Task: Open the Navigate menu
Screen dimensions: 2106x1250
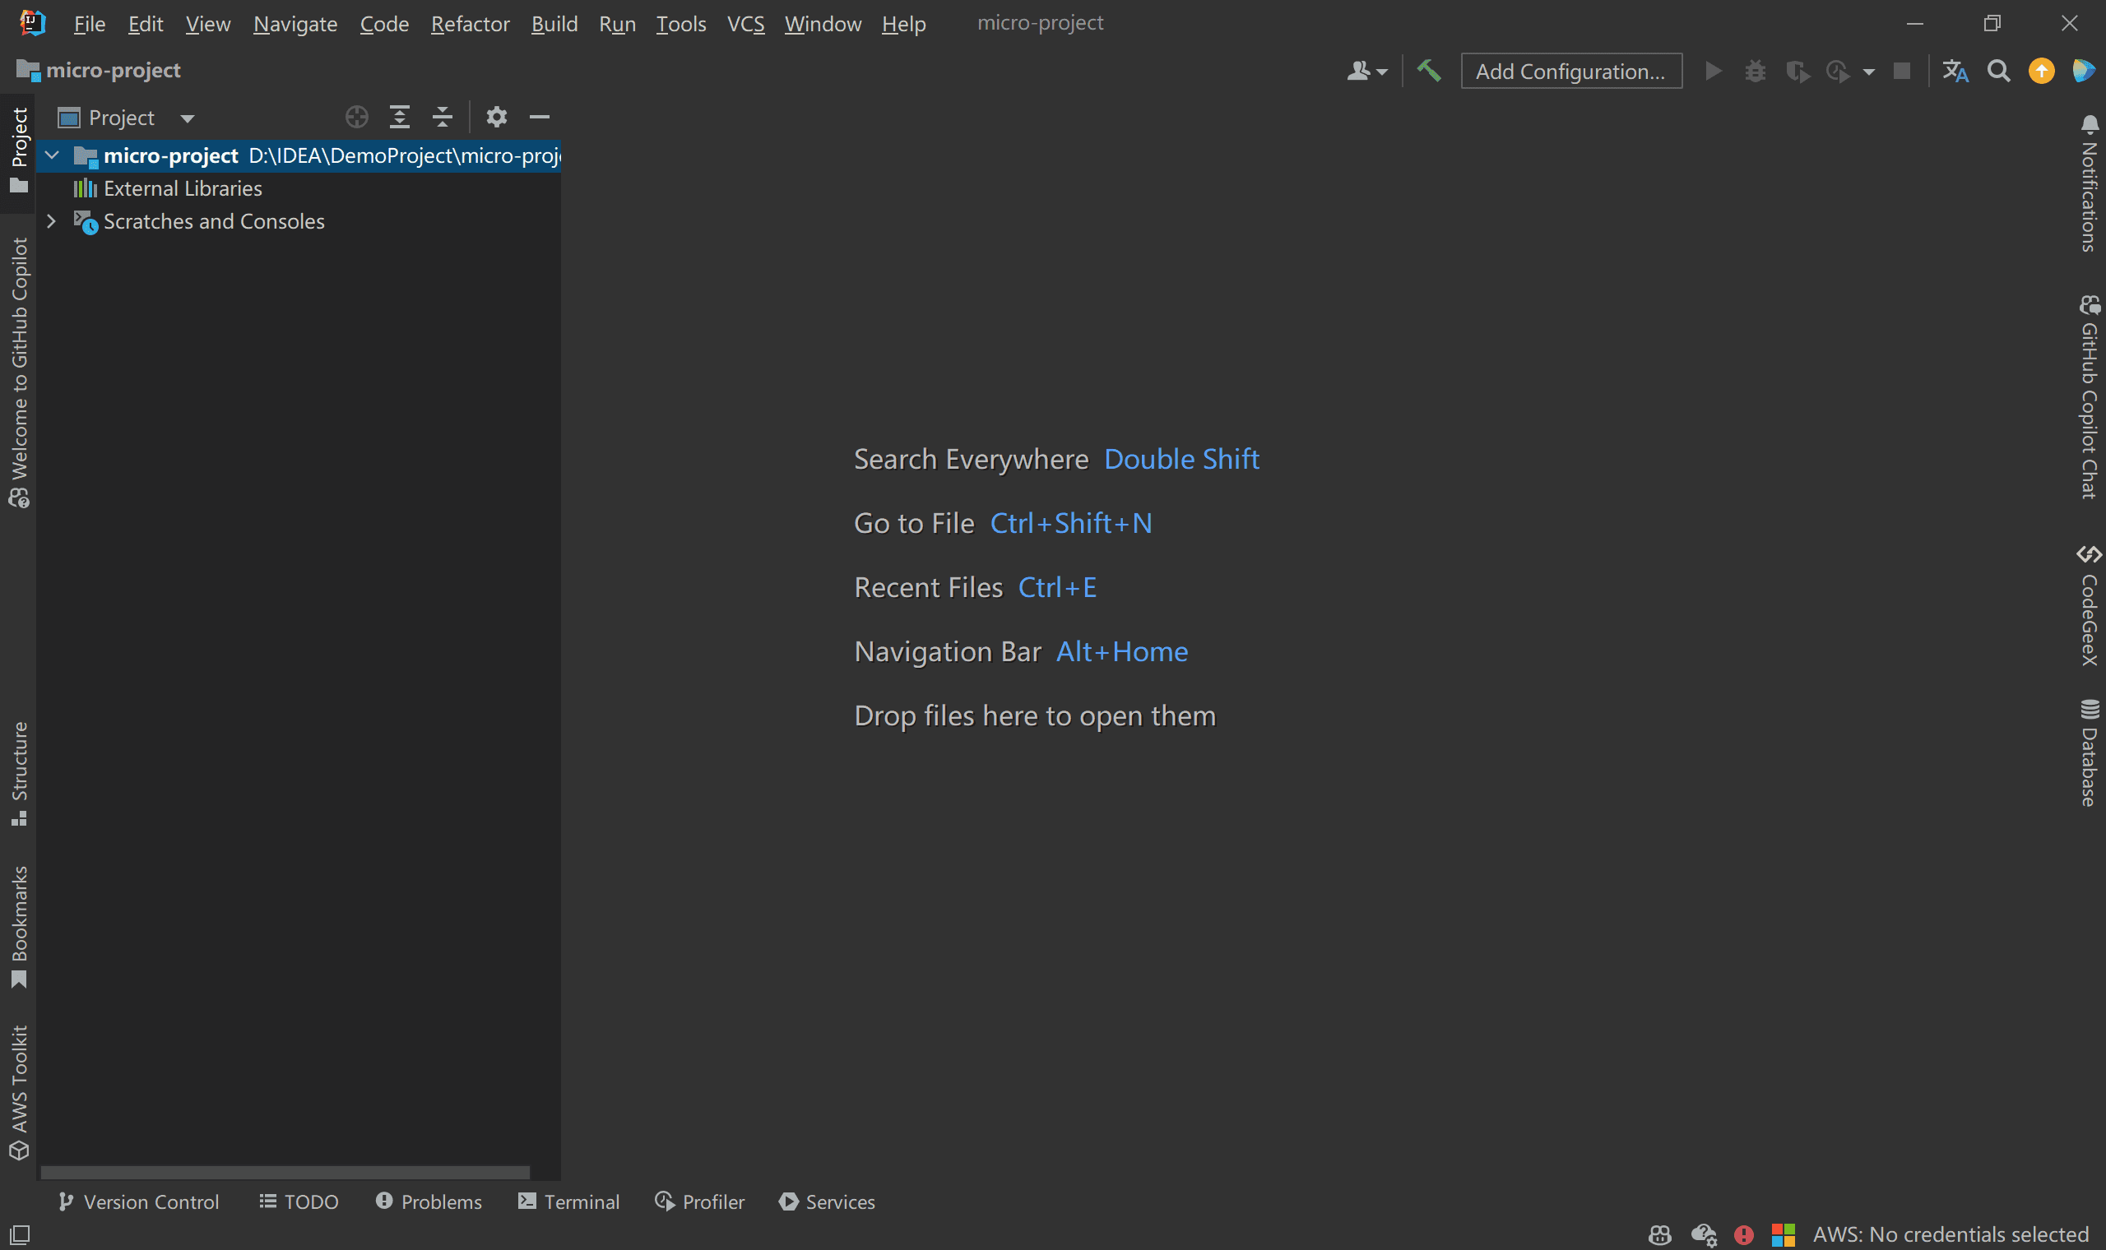Action: tap(295, 24)
